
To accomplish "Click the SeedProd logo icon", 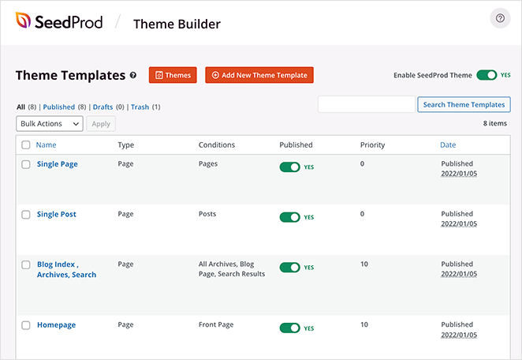I will 24,21.
